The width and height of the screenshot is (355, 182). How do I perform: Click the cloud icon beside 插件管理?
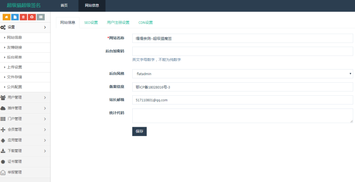3,108
